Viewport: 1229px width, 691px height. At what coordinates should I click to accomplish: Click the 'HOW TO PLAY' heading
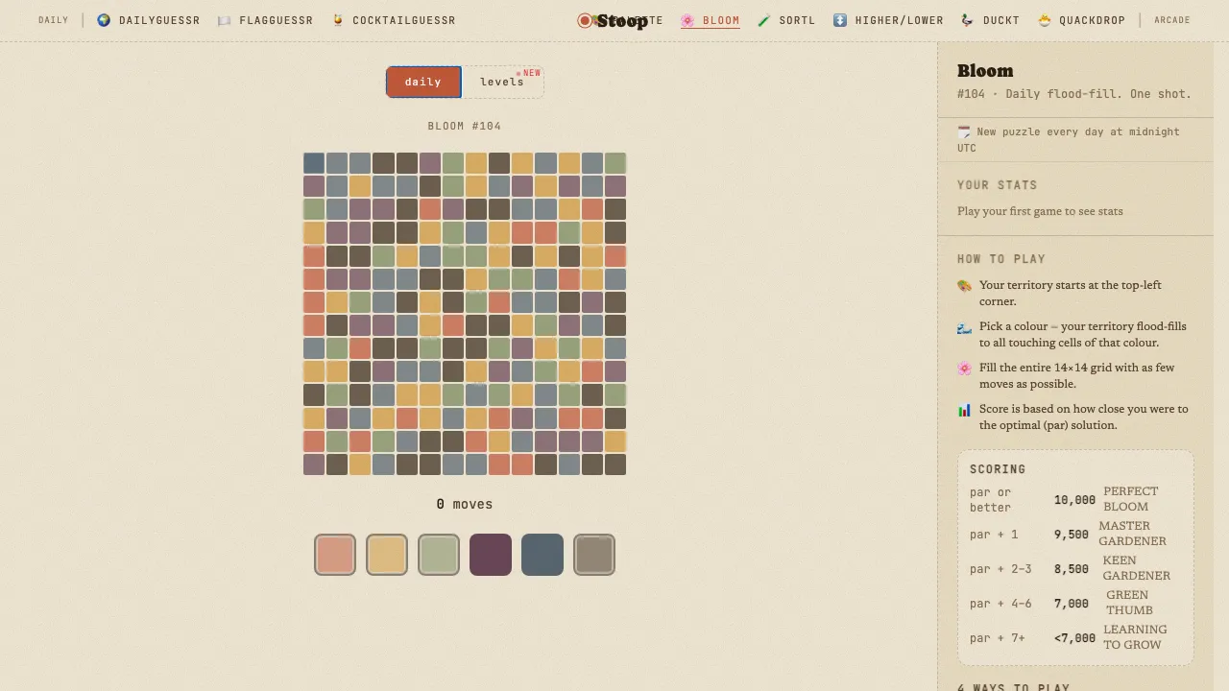tap(1001, 259)
